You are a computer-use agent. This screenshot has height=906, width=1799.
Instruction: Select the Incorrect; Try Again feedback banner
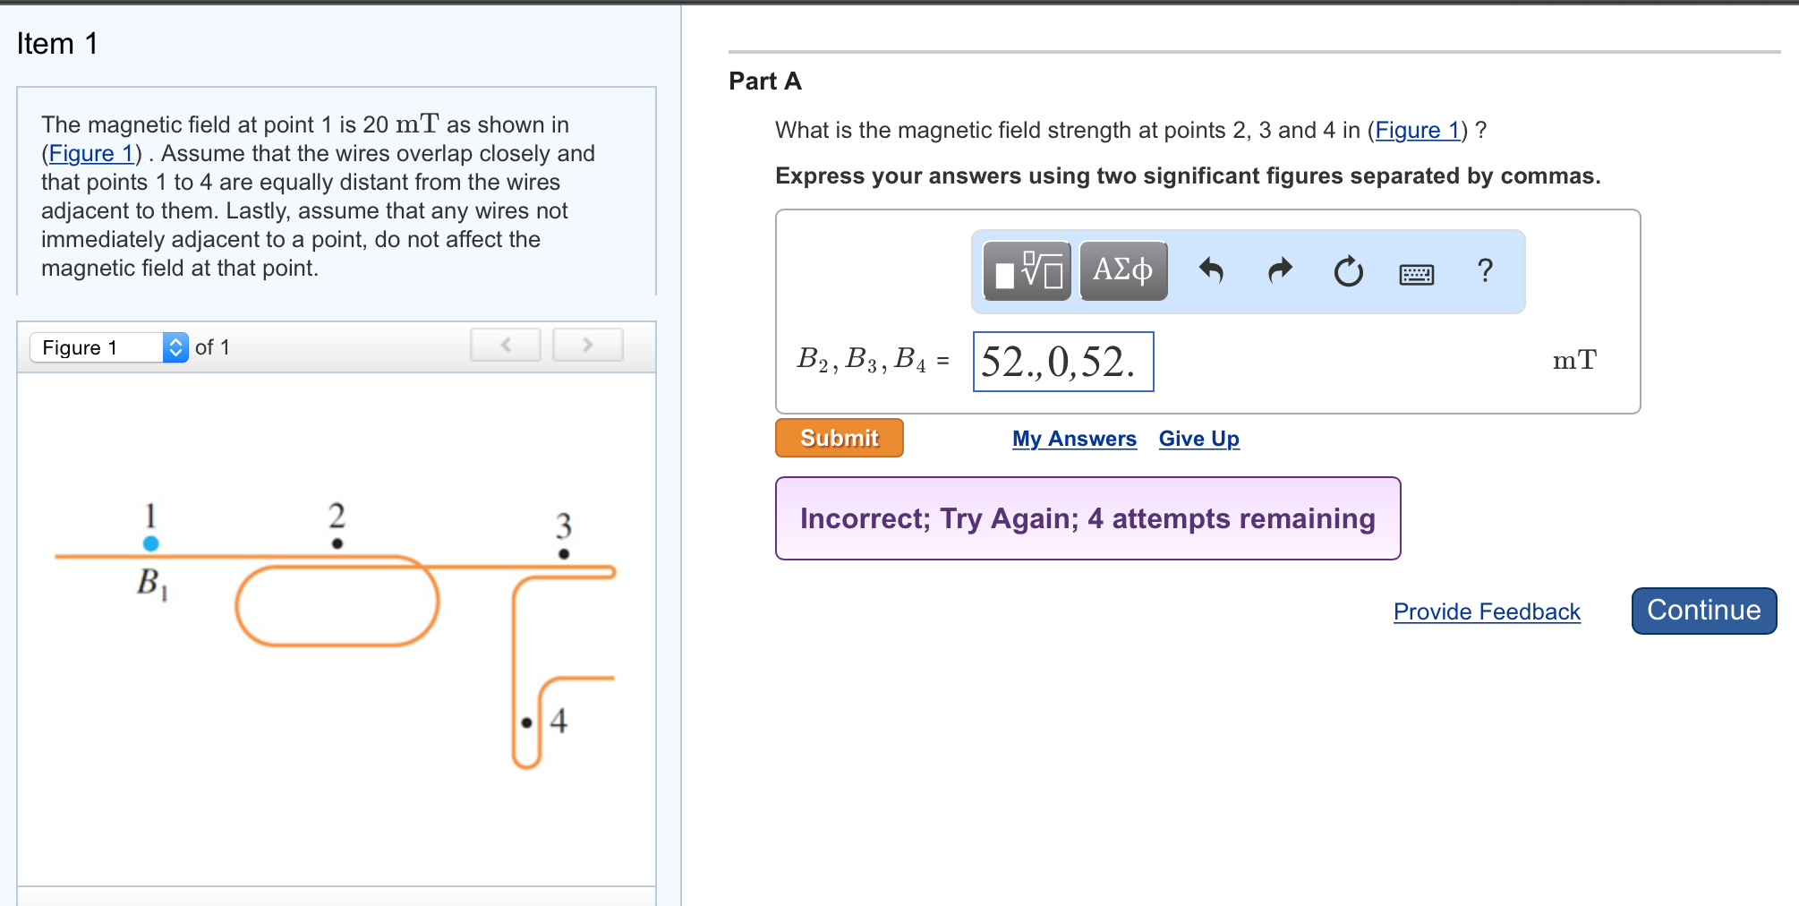1087,517
